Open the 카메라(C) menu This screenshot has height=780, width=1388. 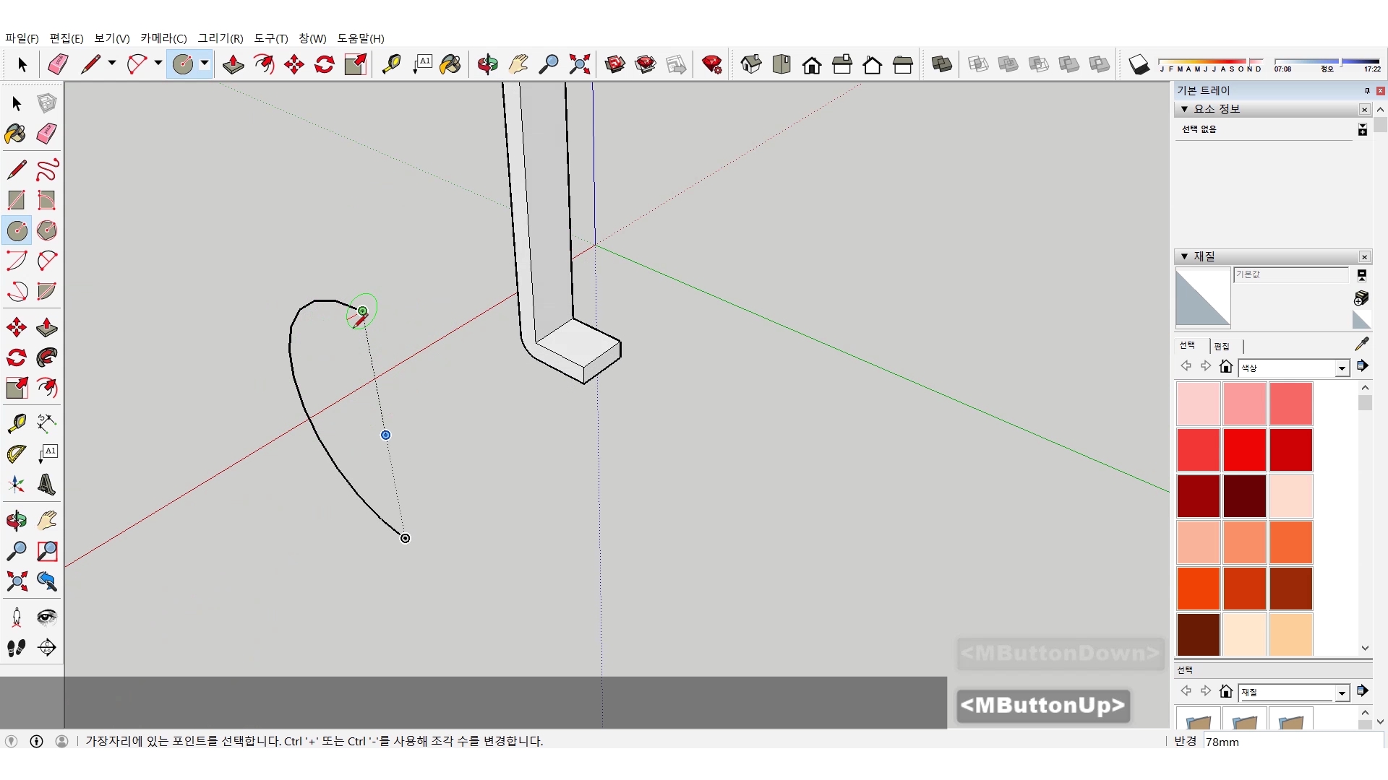click(x=163, y=38)
